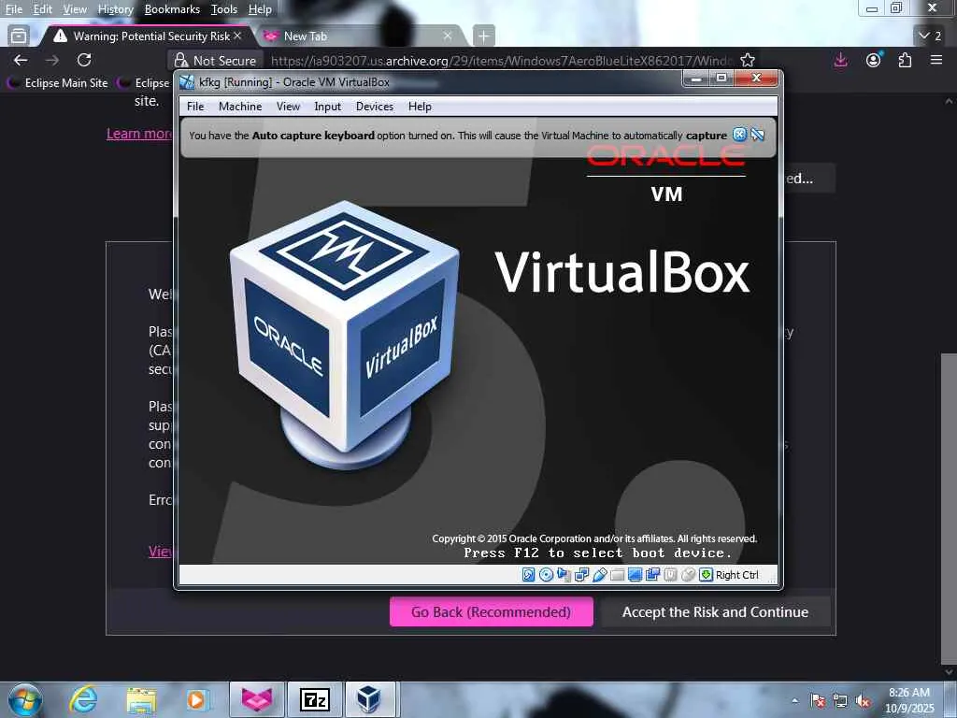Select the Warning: Potential Security Risk tab

(147, 36)
